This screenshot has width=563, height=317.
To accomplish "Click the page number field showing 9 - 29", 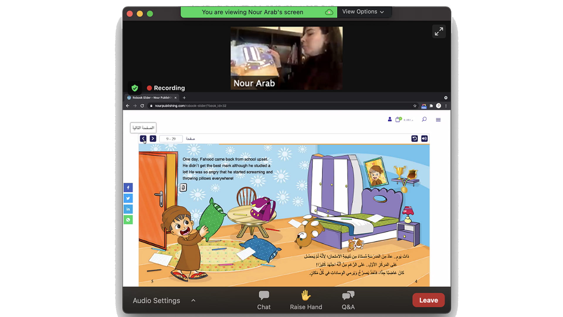I will pos(171,139).
